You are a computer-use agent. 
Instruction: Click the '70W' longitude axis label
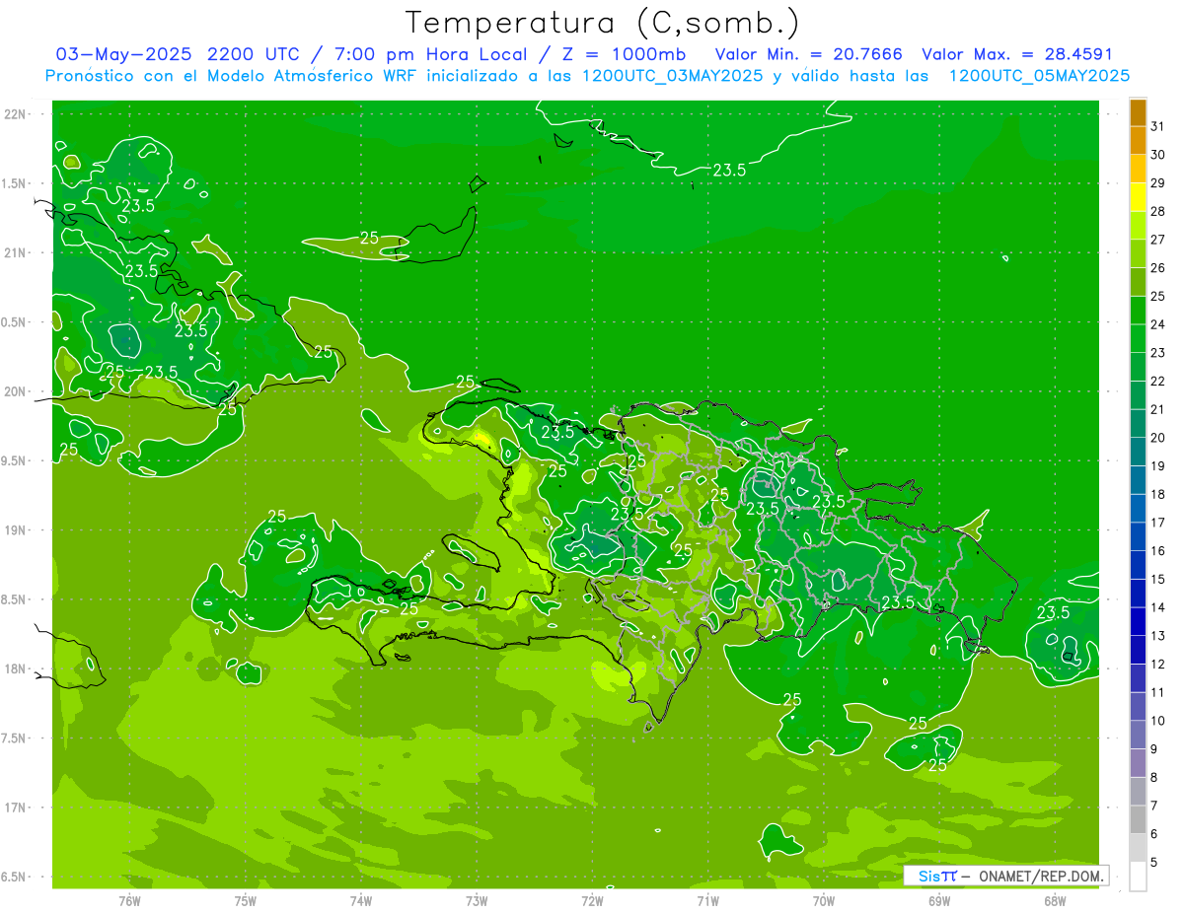click(x=824, y=900)
